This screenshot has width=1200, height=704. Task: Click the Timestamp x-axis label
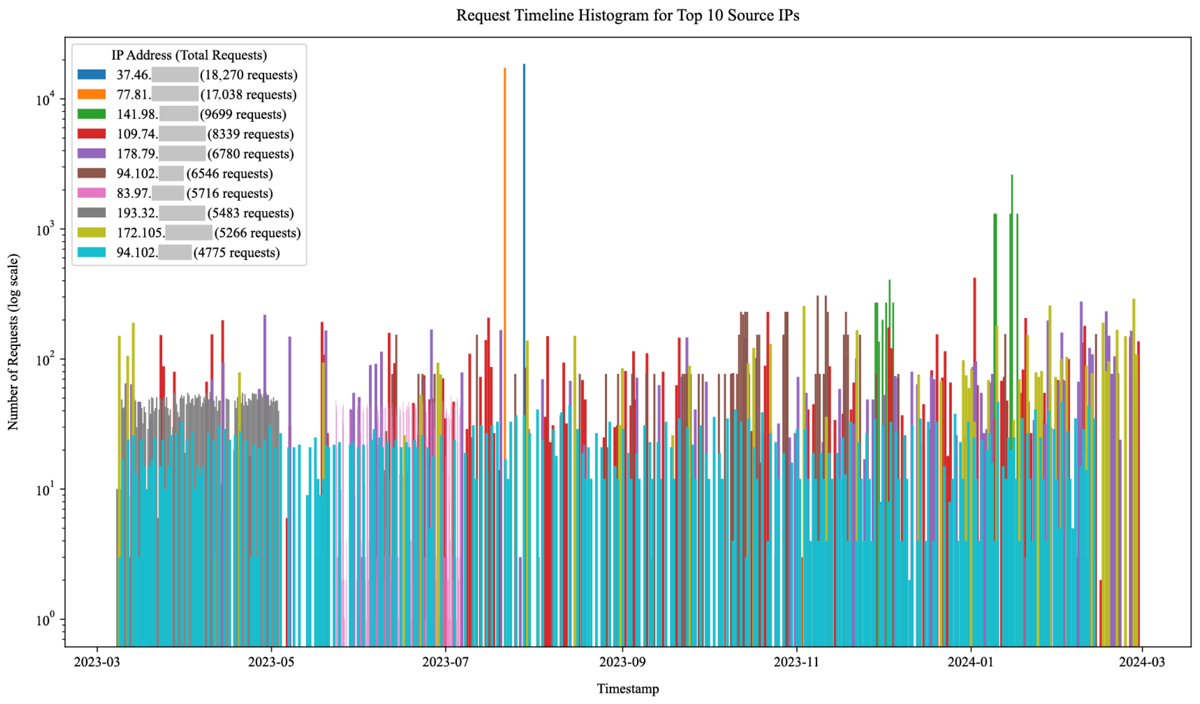pyautogui.click(x=628, y=689)
